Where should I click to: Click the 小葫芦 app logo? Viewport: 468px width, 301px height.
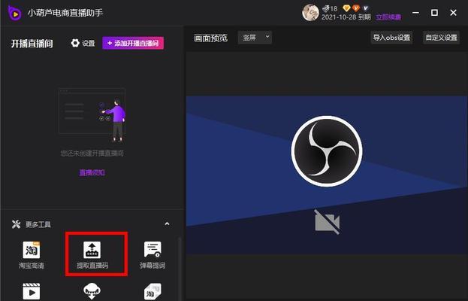pos(14,13)
